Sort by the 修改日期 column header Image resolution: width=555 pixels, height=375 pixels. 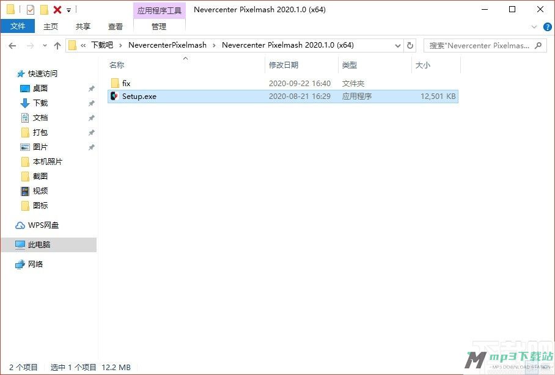pos(284,65)
